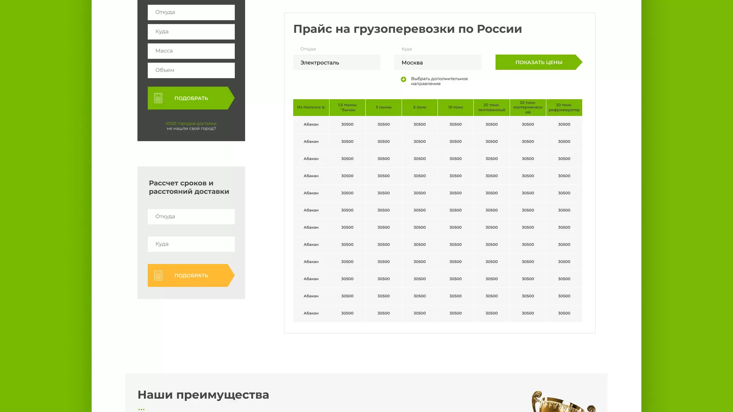This screenshot has height=412, width=733.
Task: Click the Объем input field
Action: tap(191, 70)
